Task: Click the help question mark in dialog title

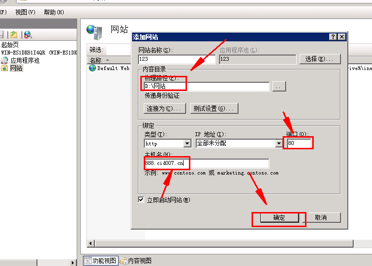Action: (333, 37)
